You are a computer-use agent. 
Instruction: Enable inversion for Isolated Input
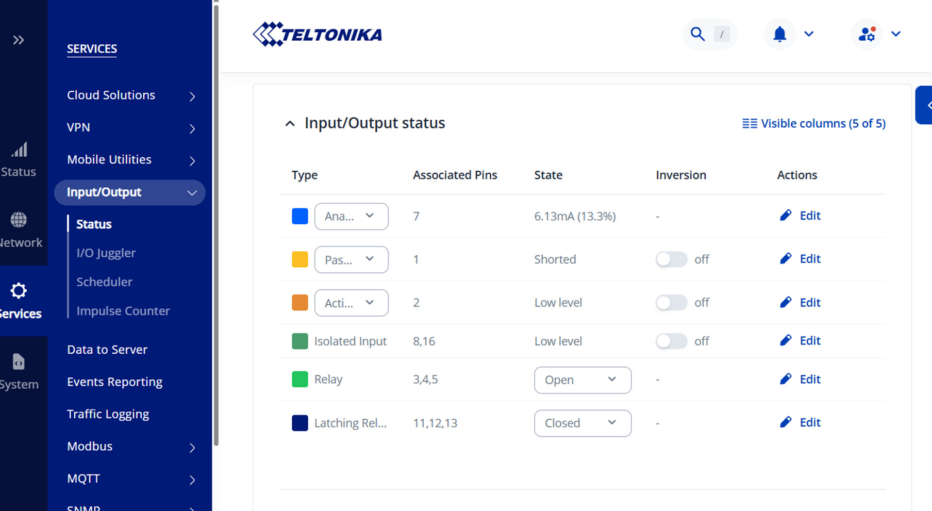[671, 341]
